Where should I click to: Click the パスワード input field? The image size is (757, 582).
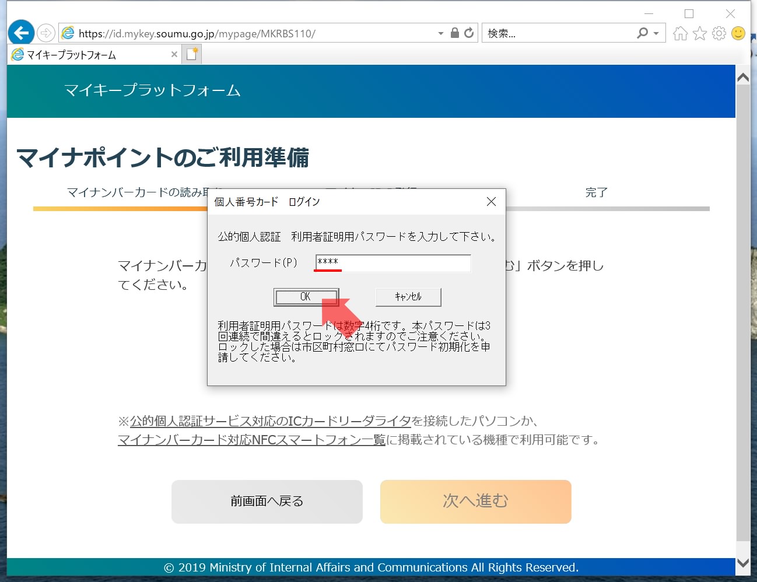(x=392, y=263)
